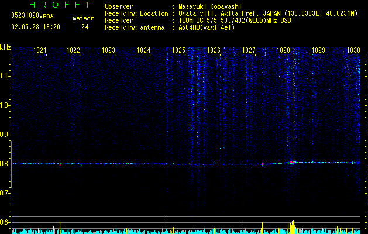Click observer name Masayuki Kobayashi
The image size is (368, 234).
pos(210,6)
